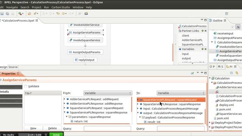Select 'result : int' in To tree

click(154, 122)
